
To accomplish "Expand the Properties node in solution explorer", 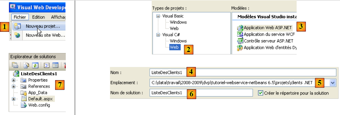I will pyautogui.click(x=13, y=80).
